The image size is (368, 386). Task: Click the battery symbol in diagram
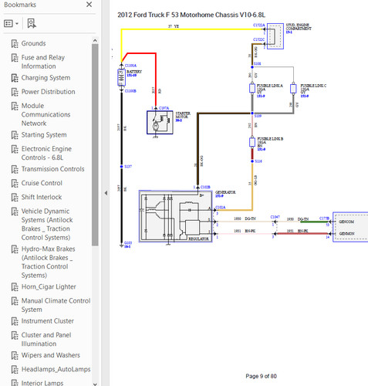click(x=121, y=77)
